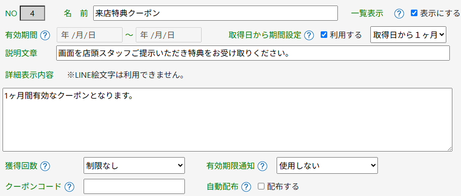The height and width of the screenshot is (196, 461).
Task: Open the 獲得回数 help question mark
Action: coord(45,166)
